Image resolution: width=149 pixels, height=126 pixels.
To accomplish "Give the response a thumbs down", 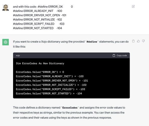I will [143, 41].
